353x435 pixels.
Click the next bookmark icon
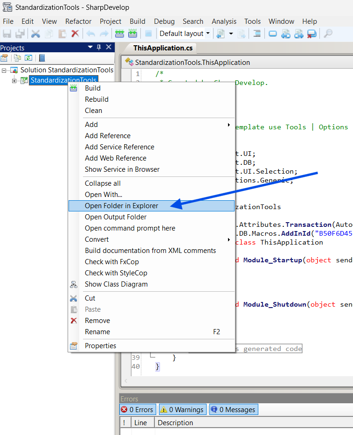pyautogui.click(x=299, y=34)
